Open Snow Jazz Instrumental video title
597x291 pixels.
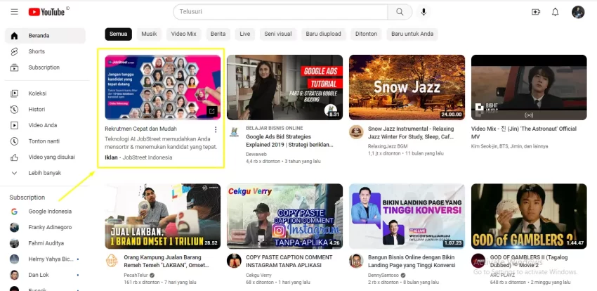coord(411,133)
